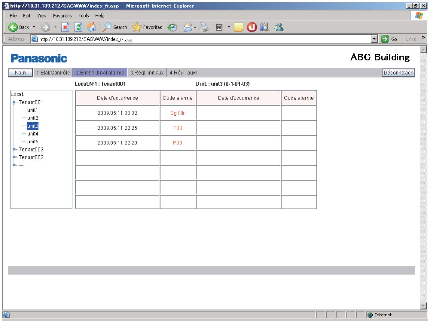Click alarm code 'F03'
This screenshot has height=321, width=429.
click(x=178, y=128)
